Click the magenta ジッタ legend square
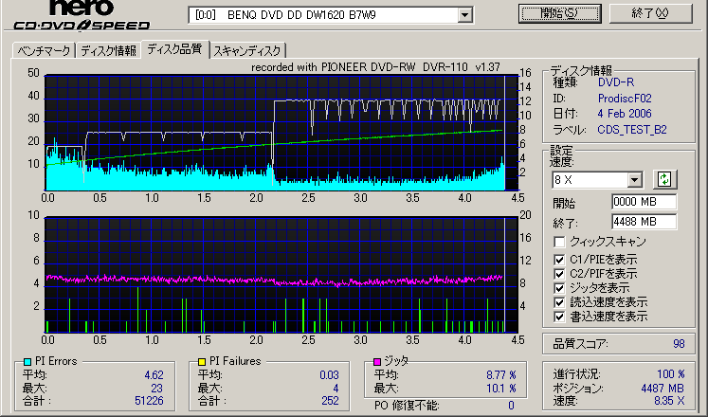708x417 pixels. pos(377,361)
